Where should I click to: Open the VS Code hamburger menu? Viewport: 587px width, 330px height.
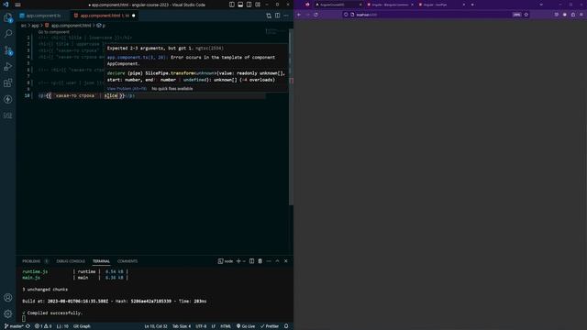pos(17,5)
